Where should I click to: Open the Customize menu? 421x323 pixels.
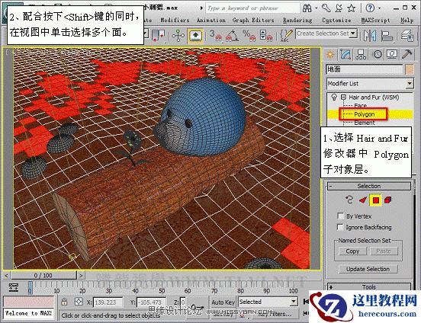(336, 20)
